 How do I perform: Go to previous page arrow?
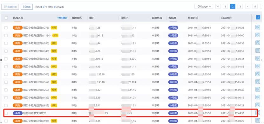(x=218, y=7)
